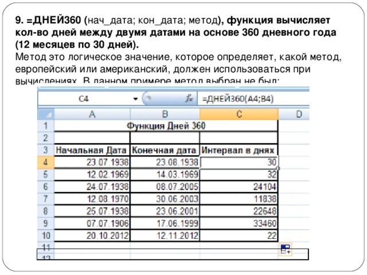Click header cell 'Конечная дата'
367x275 pixels.
coord(165,150)
